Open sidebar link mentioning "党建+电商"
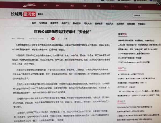Screen dimensions: 161x123 tap(138, 49)
